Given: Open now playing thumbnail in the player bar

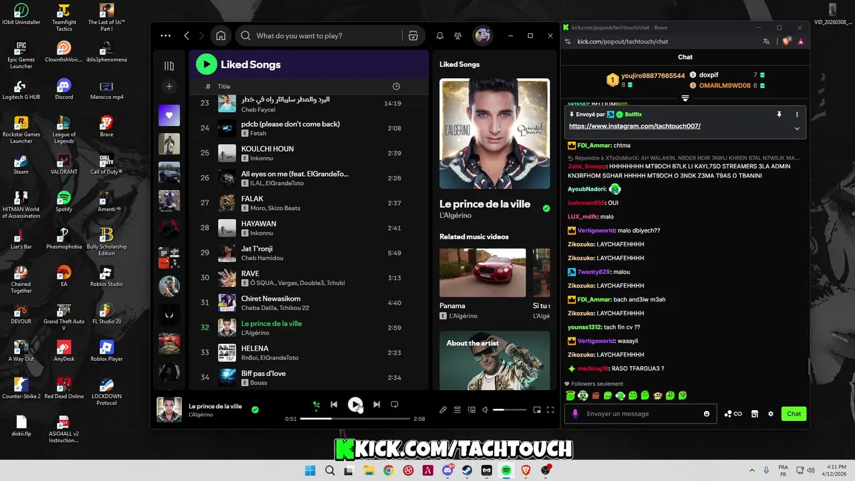Looking at the screenshot, I should (x=169, y=410).
